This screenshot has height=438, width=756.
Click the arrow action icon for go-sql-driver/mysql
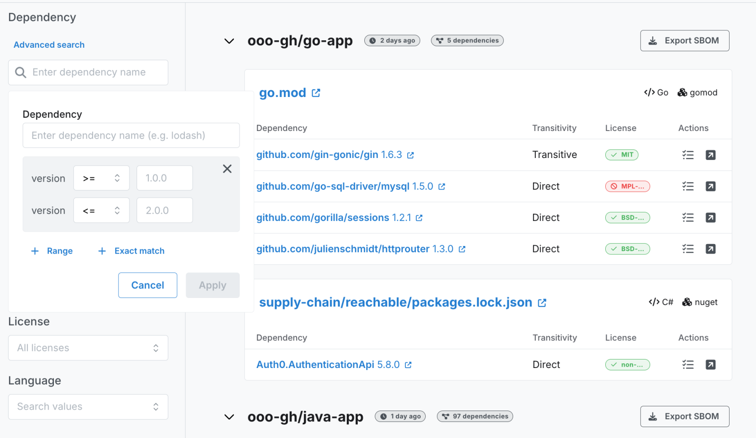coord(710,186)
